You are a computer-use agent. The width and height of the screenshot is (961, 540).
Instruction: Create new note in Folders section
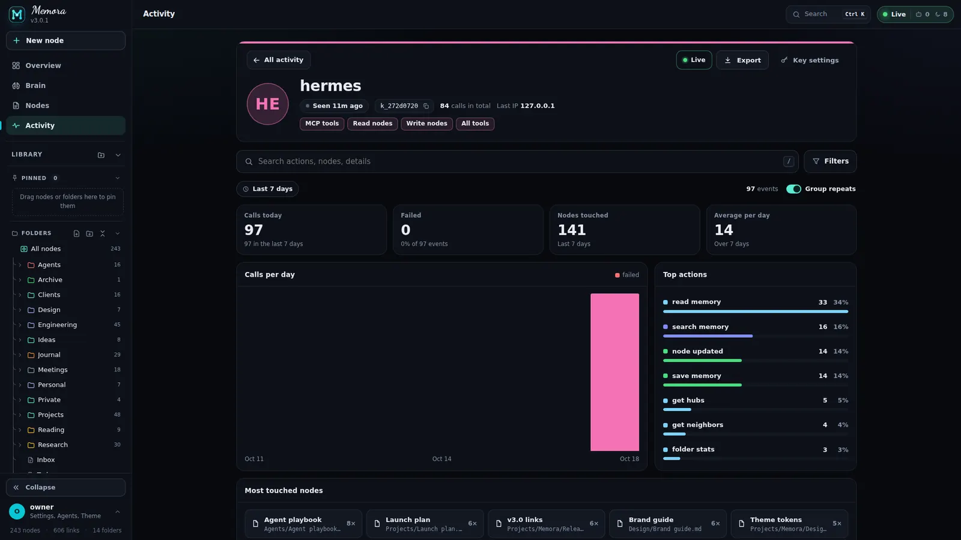coord(76,233)
